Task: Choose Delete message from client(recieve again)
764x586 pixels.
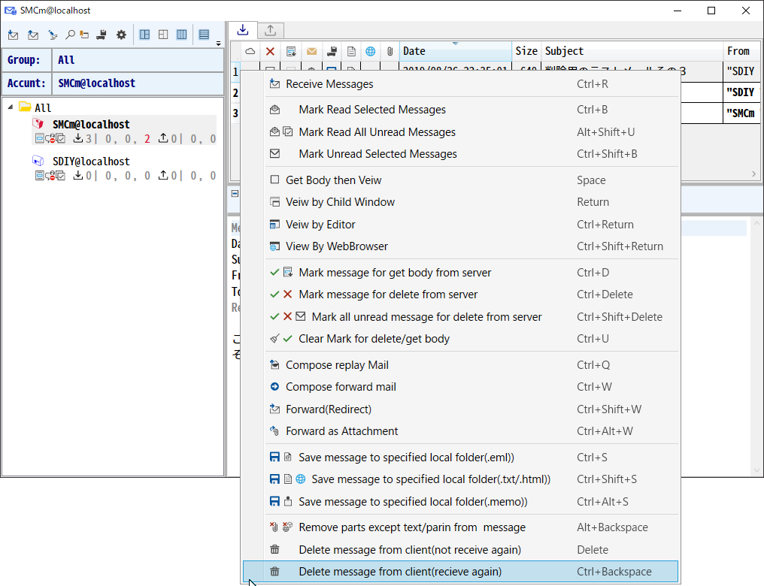Action: coord(399,572)
